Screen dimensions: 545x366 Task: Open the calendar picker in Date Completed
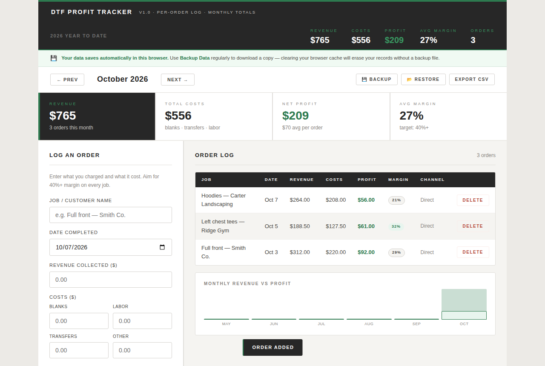tap(162, 247)
